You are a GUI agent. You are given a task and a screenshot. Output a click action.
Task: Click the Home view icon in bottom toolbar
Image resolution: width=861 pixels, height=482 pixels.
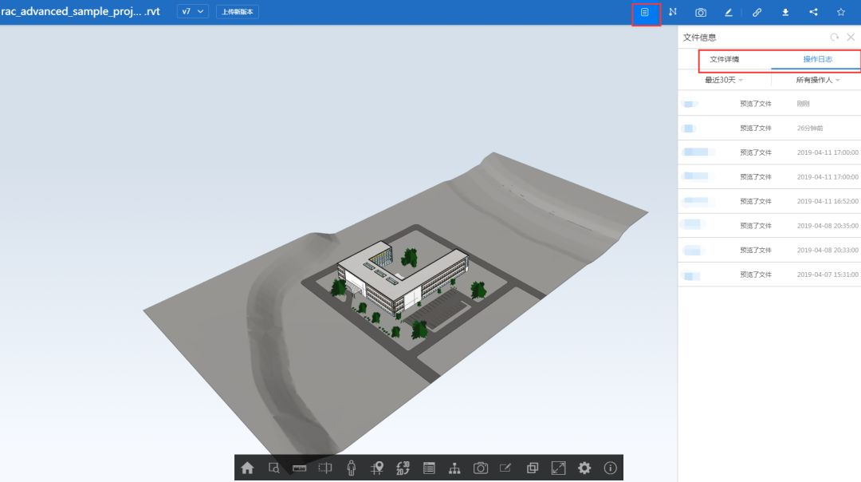(x=248, y=468)
